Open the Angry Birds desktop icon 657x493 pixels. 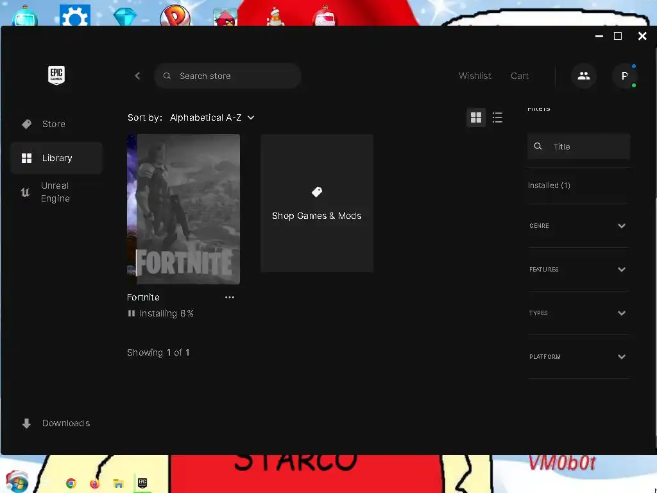pos(225,17)
